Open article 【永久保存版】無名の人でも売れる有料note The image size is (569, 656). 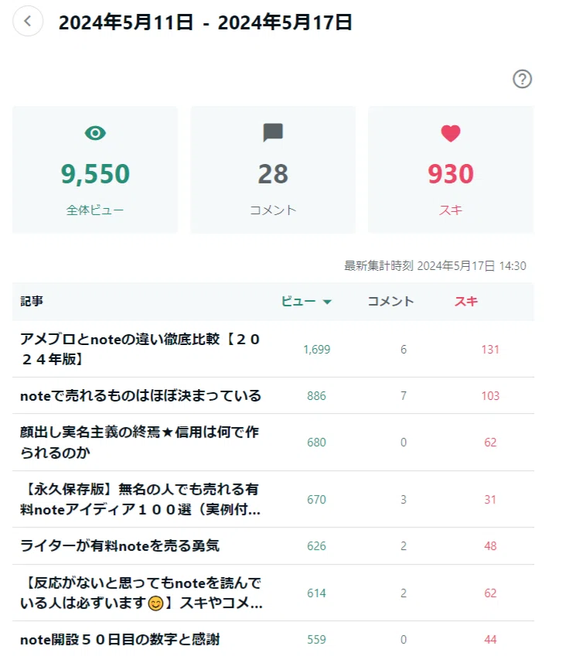(140, 499)
